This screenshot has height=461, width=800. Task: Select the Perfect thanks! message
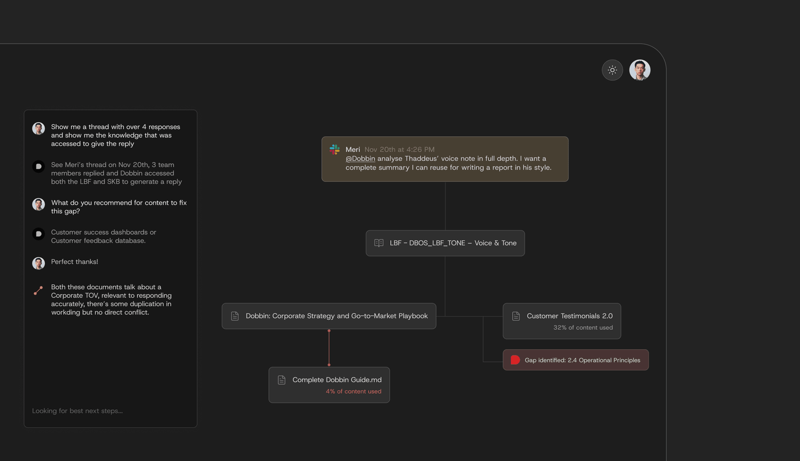75,262
